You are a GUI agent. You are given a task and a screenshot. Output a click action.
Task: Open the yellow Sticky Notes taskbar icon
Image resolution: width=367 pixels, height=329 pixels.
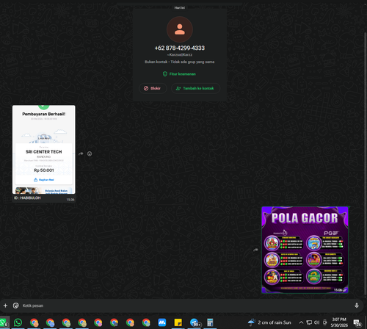point(178,322)
